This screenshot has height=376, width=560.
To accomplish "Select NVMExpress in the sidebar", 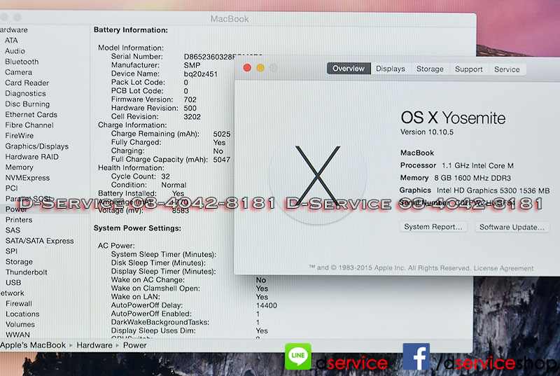I will coord(27,178).
